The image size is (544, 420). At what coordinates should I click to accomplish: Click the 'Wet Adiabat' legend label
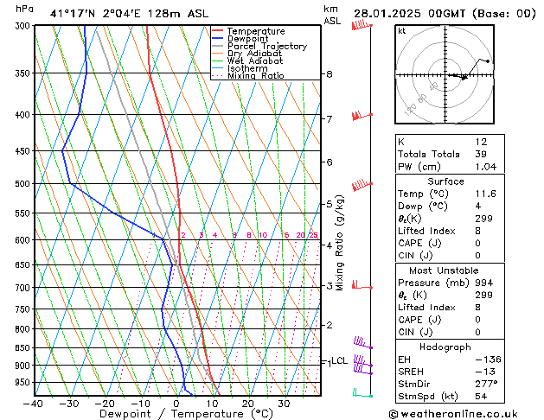(x=255, y=60)
